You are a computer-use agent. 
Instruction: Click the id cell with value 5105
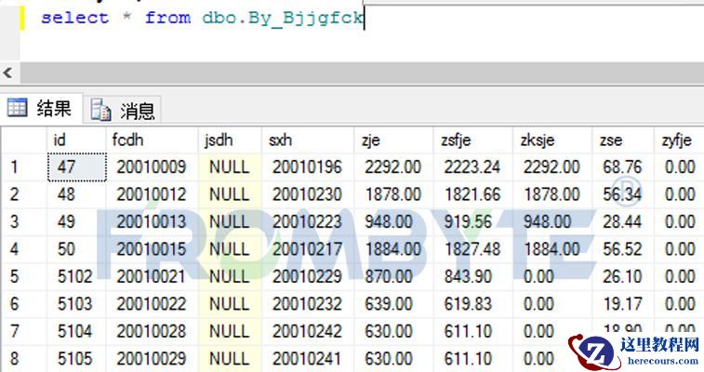pos(77,359)
